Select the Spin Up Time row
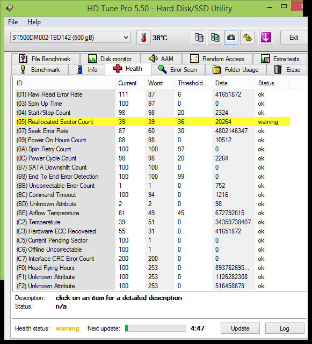 [x=153, y=104]
